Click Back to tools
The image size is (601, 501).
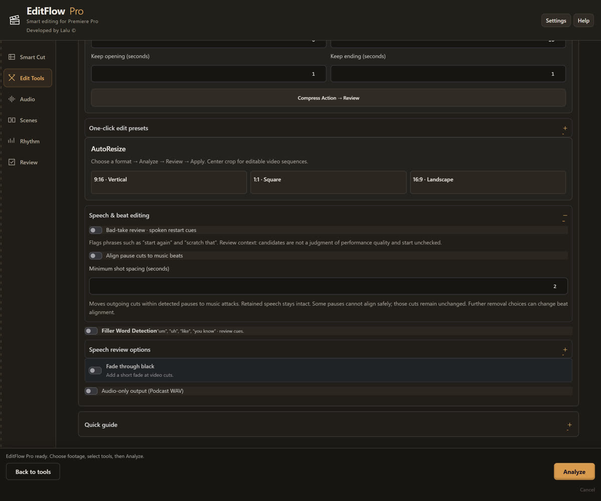point(33,471)
